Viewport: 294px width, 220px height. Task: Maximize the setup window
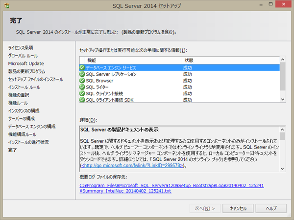pyautogui.click(x=270, y=4)
